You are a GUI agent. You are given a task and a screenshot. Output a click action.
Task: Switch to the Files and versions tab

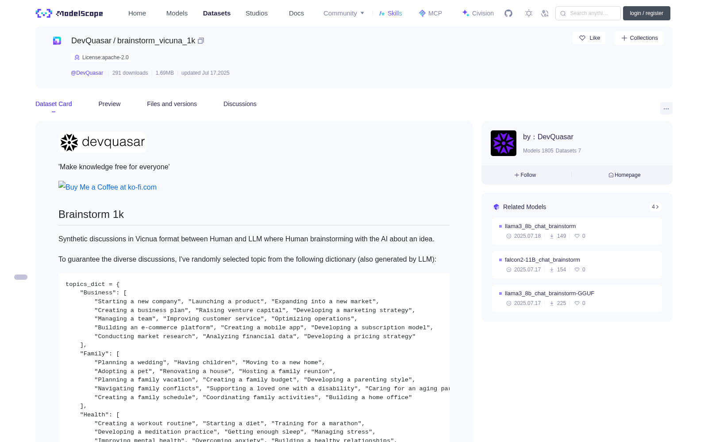tap(172, 104)
